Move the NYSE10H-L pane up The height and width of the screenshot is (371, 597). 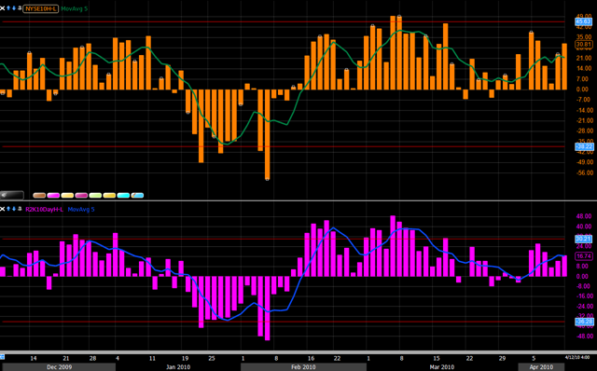8,8
